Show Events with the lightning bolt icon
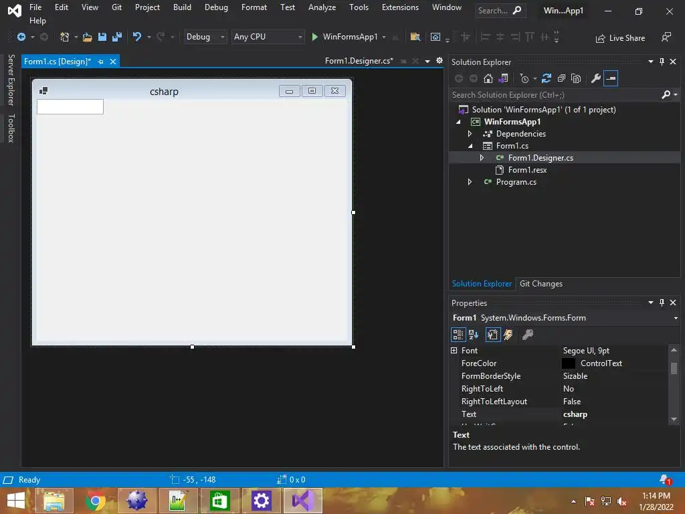The height and width of the screenshot is (514, 685). 508,335
